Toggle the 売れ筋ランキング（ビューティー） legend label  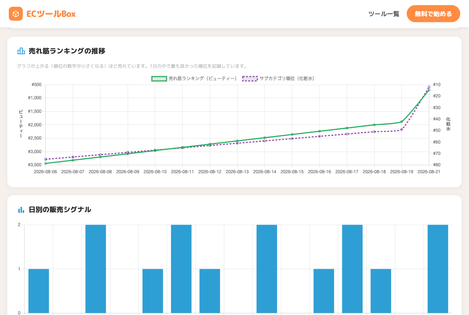203,78
